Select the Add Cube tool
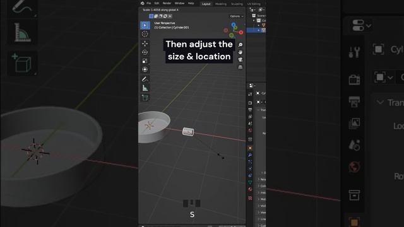 point(145,98)
